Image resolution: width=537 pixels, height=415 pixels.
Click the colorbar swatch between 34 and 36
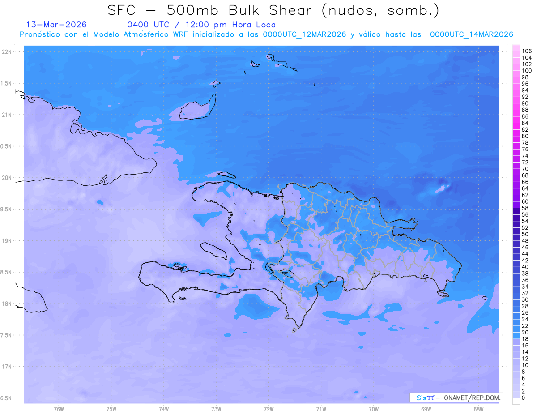click(516, 283)
